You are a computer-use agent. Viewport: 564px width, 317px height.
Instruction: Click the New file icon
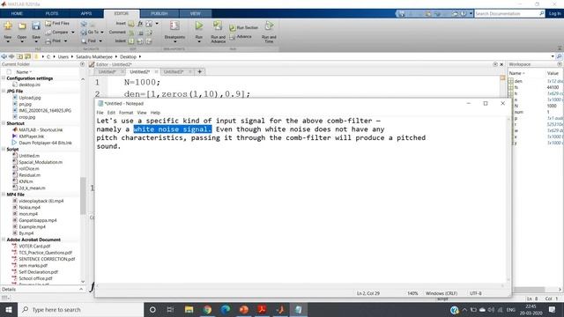pyautogui.click(x=8, y=26)
